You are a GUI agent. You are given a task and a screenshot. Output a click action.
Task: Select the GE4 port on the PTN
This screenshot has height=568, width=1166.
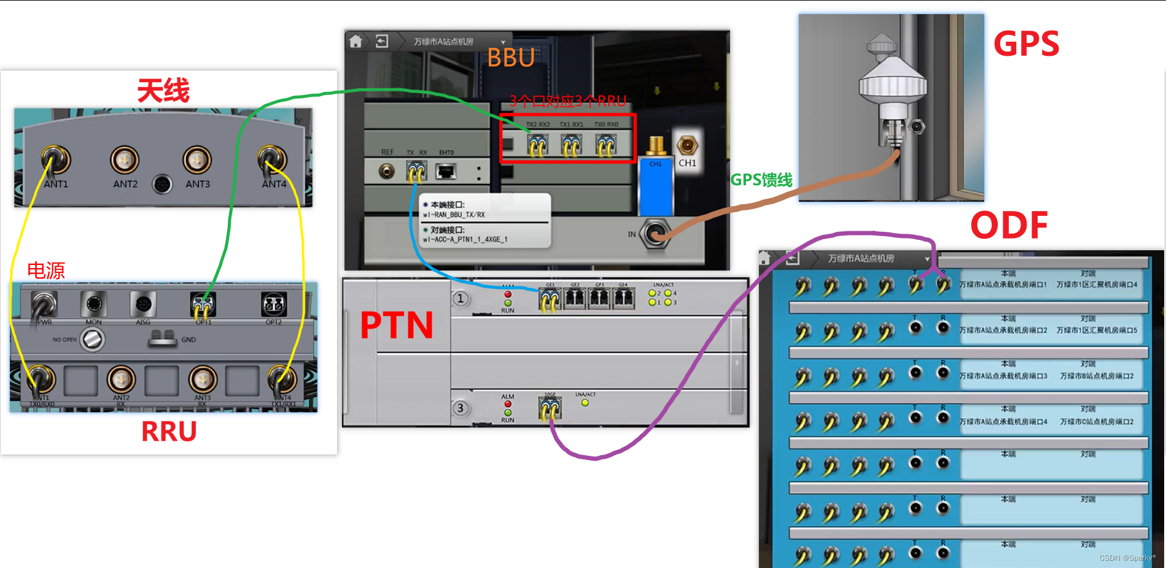click(624, 299)
